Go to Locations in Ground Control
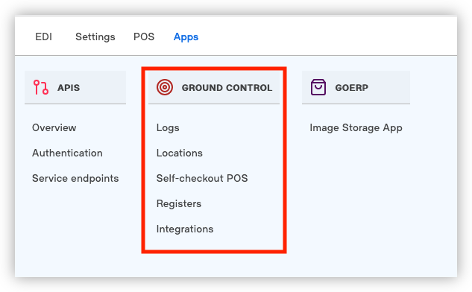 [180, 153]
